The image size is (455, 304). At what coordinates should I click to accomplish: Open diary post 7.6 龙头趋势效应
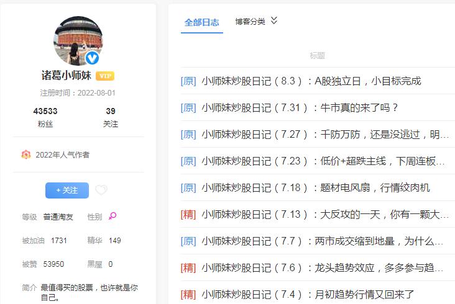[x=323, y=267]
